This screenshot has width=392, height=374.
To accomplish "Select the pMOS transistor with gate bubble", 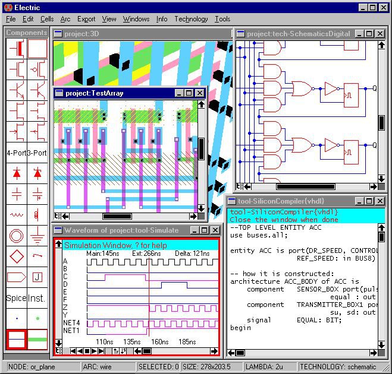I will point(37,69).
